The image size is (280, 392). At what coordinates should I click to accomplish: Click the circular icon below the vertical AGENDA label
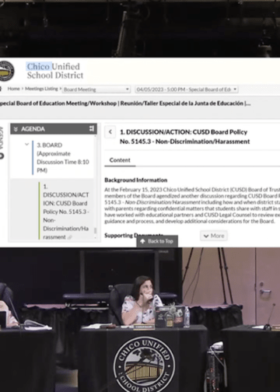pos(2,156)
